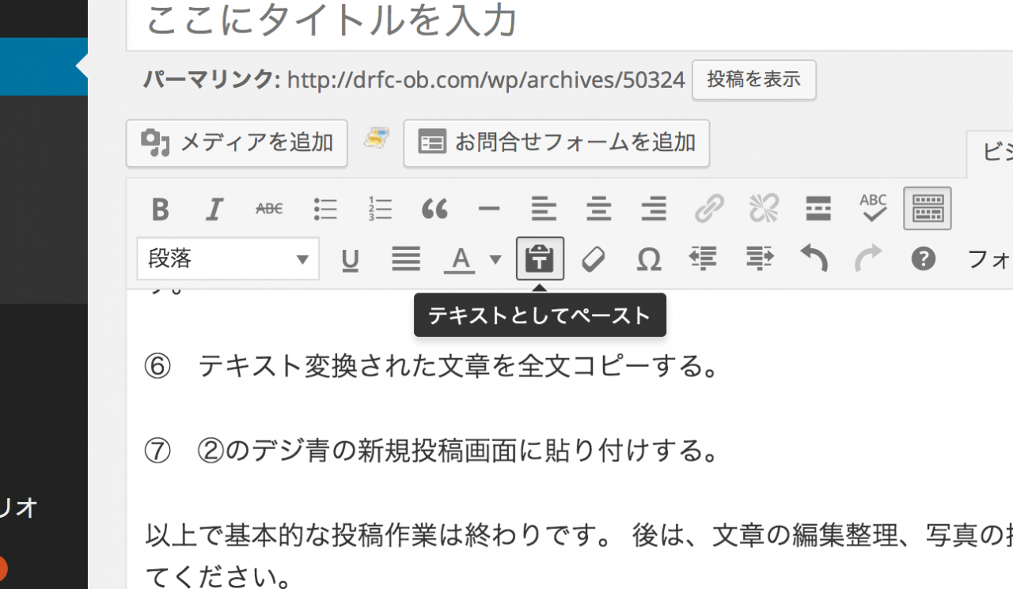Redo the last action
Viewport: 1013px width, 589px height.
868,259
